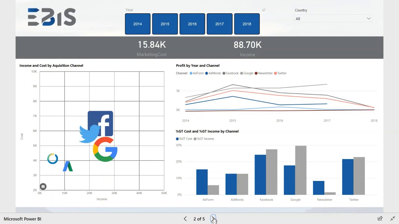
Task: Click the Newsletter legend color dot
Action: tap(256, 73)
